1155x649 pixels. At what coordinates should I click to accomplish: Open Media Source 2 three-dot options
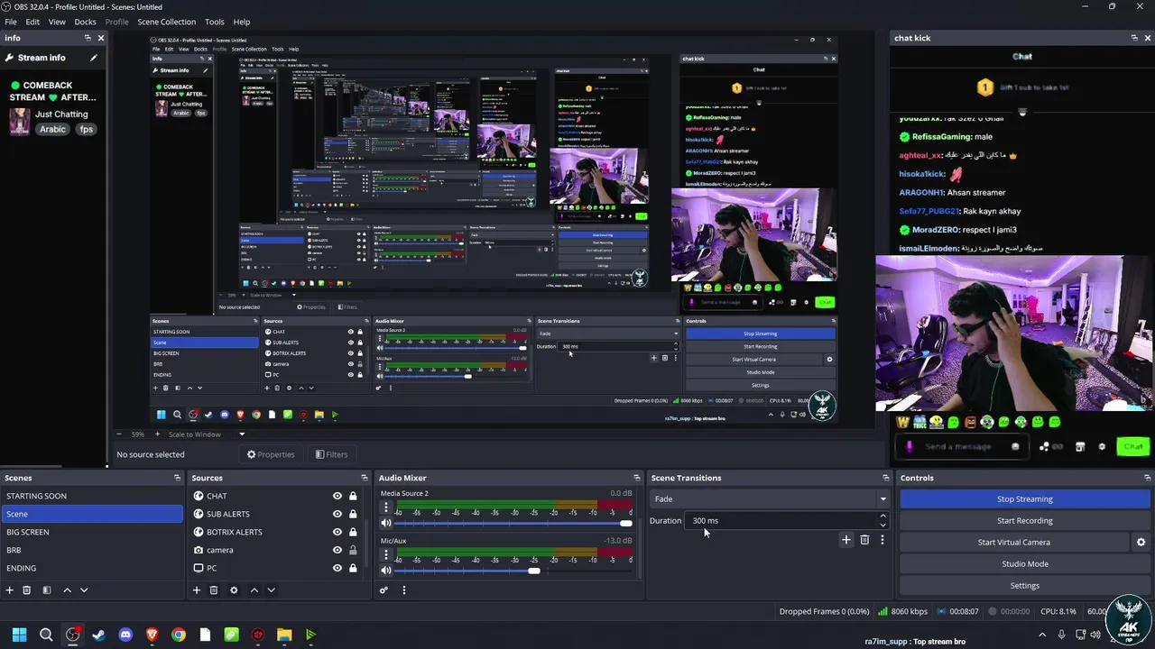pyautogui.click(x=386, y=507)
